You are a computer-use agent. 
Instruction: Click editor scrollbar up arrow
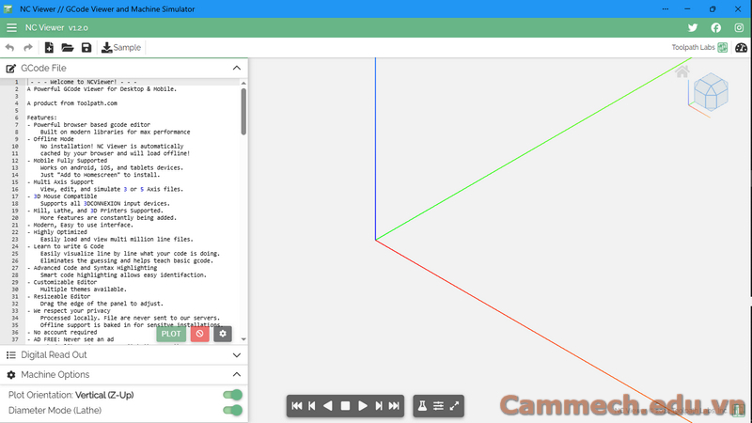[x=243, y=83]
